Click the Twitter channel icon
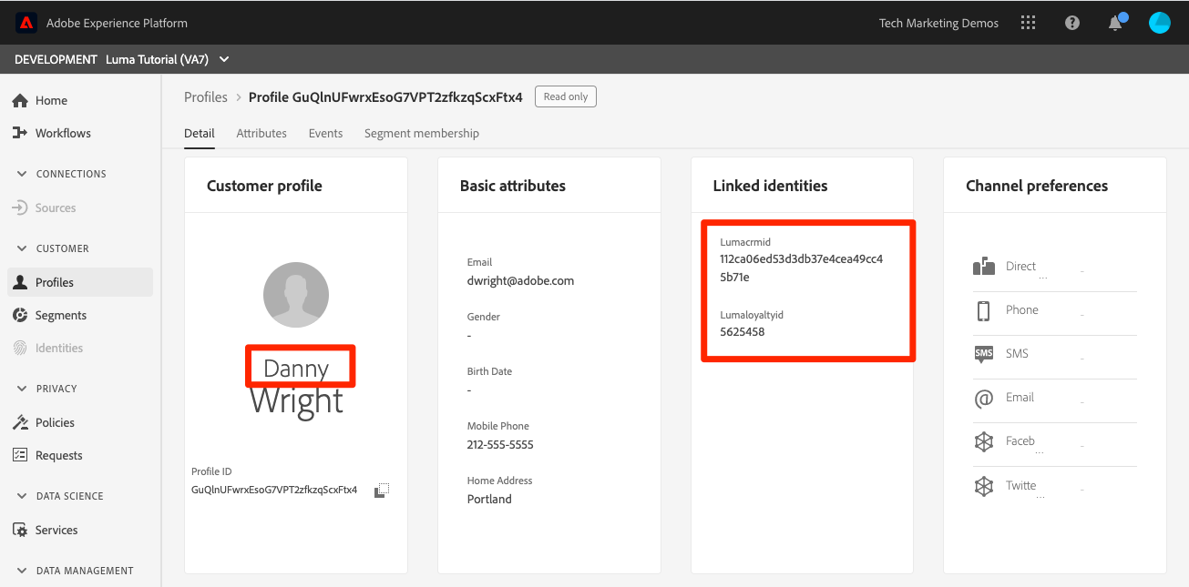Viewport: 1189px width, 587px height. coord(984,486)
